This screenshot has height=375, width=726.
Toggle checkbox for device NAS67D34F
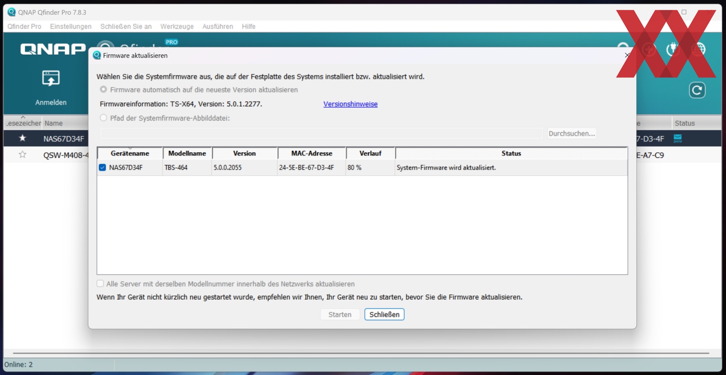102,167
